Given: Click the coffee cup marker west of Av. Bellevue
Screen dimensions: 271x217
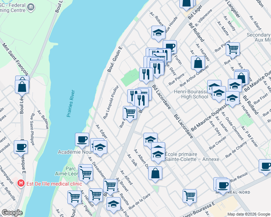Looking at the screenshot, I should (x=21, y=148).
